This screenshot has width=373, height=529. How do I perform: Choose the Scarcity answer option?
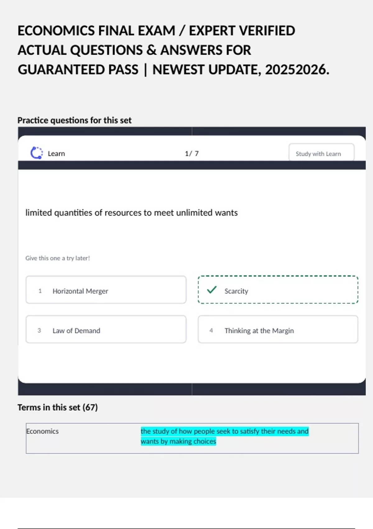pyautogui.click(x=278, y=290)
